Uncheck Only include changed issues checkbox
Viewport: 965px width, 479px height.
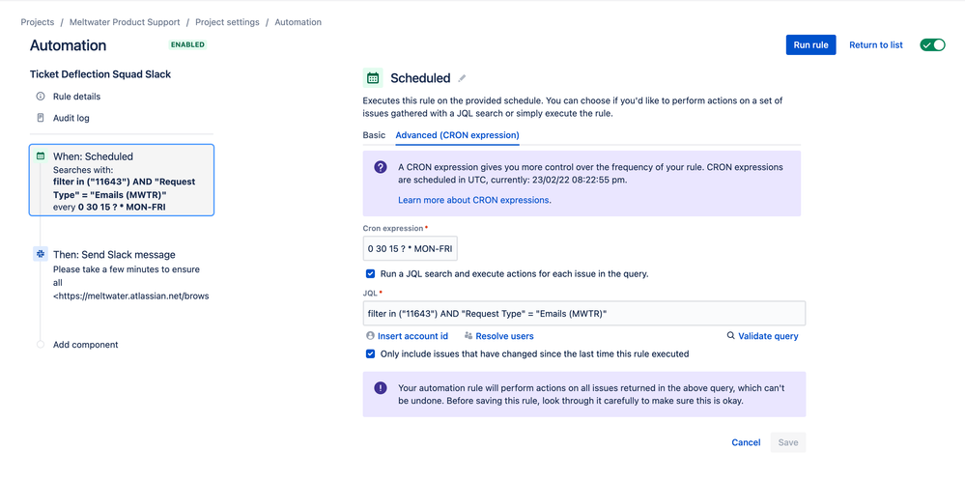click(371, 353)
